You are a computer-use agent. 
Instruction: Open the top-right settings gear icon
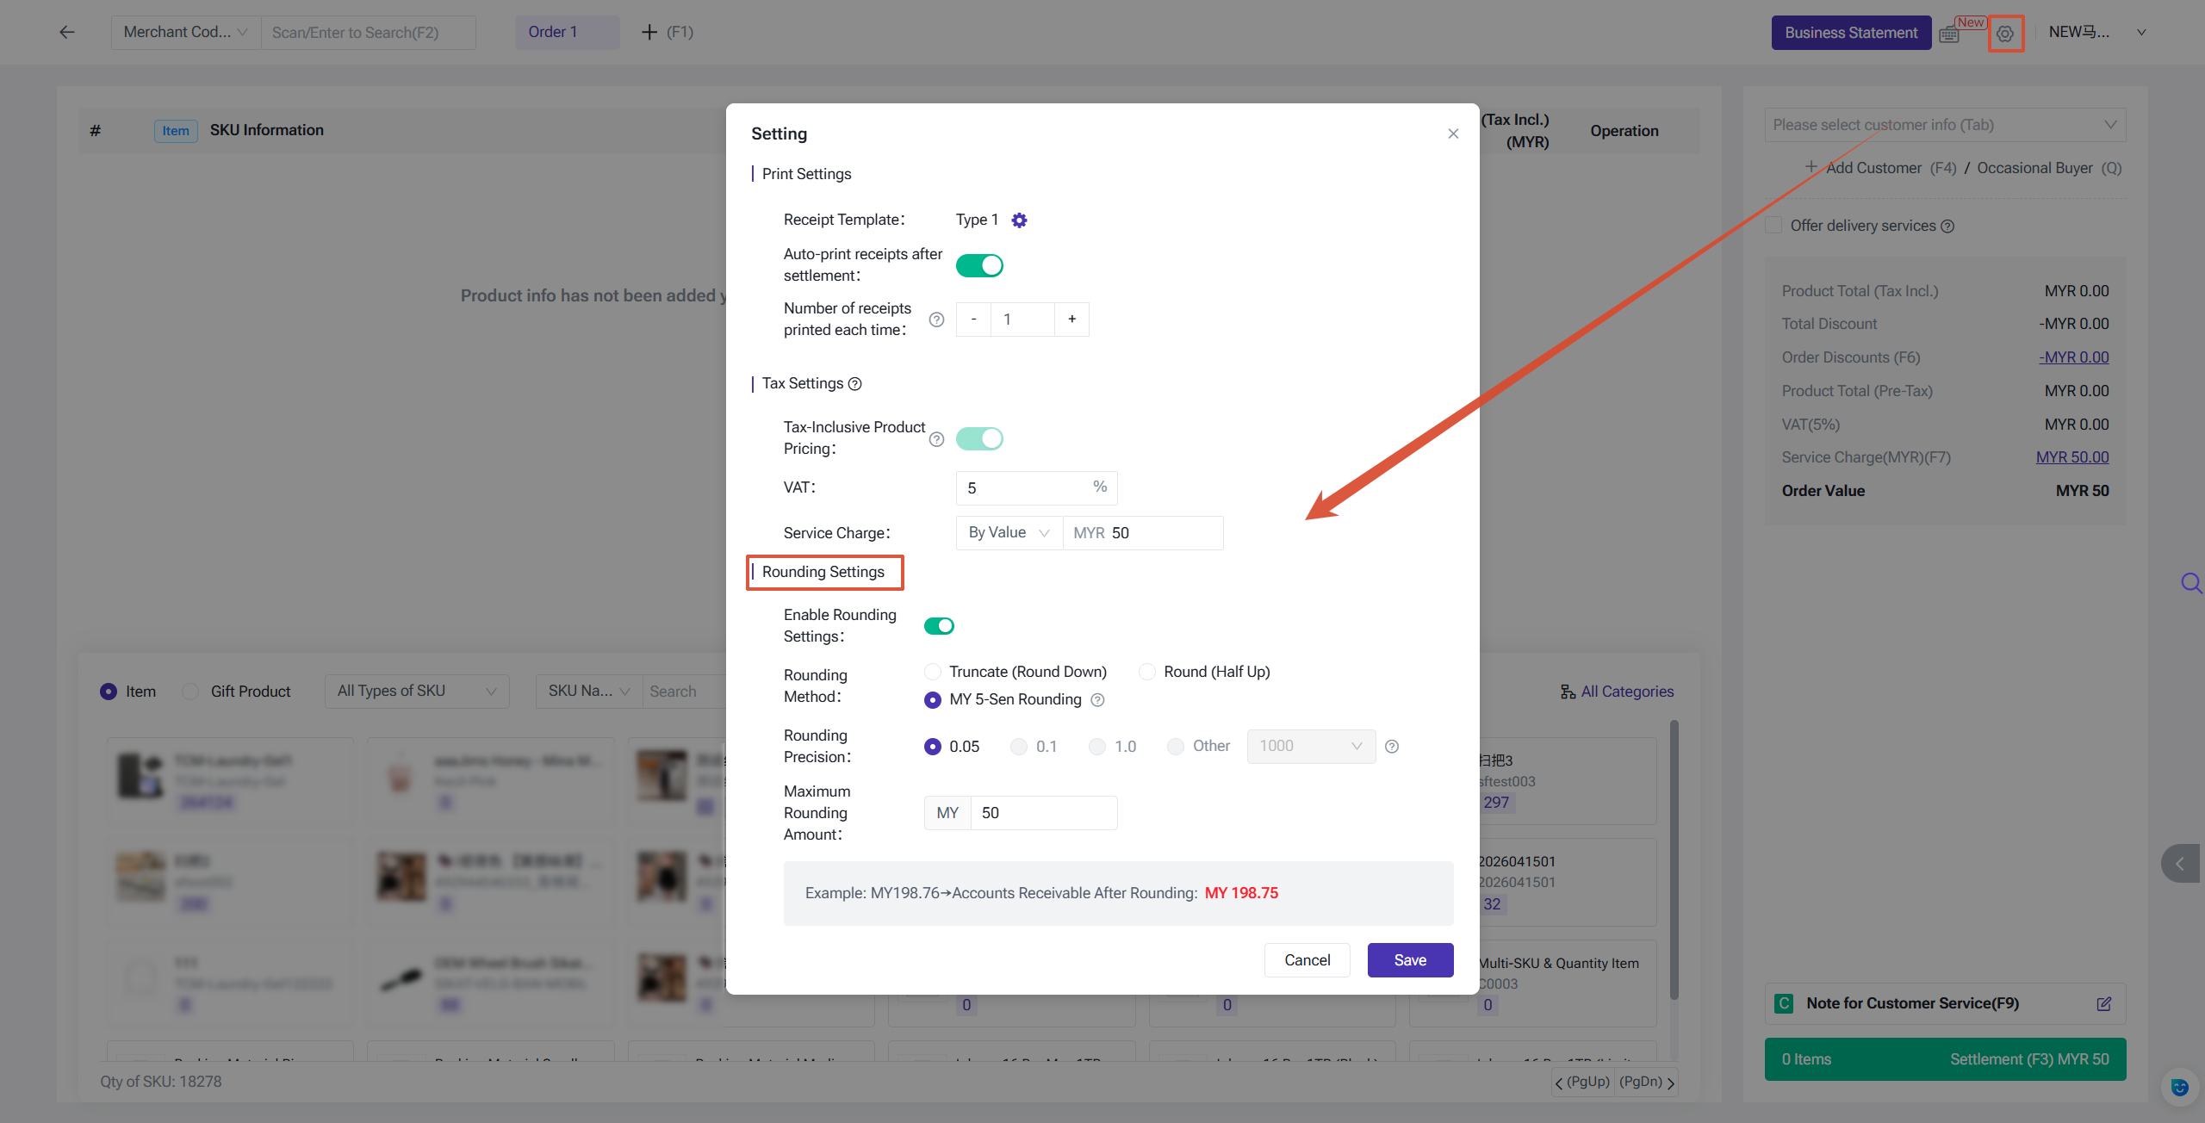2005,34
